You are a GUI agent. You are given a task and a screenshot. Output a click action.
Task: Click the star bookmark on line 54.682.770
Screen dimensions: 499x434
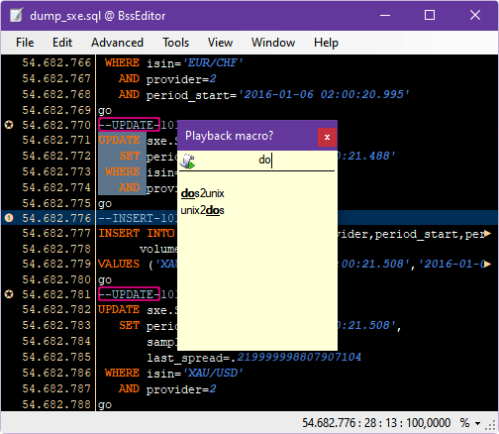pyautogui.click(x=9, y=125)
